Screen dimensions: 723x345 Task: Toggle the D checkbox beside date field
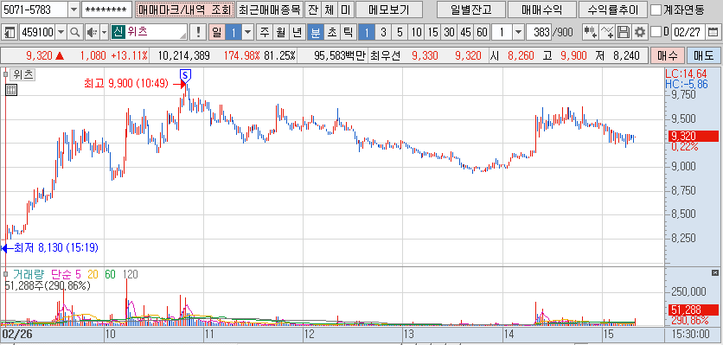(656, 32)
